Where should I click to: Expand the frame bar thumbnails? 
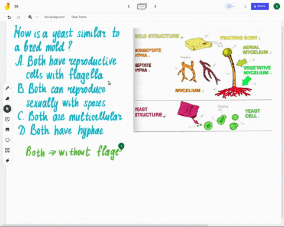click(x=142, y=7)
